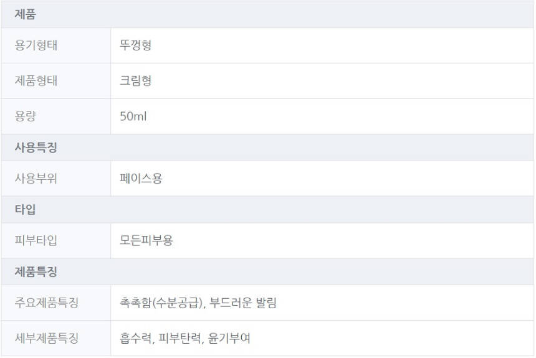This screenshot has width=536, height=358.
Task: Click the 모든피부용 value
Action: pos(146,241)
